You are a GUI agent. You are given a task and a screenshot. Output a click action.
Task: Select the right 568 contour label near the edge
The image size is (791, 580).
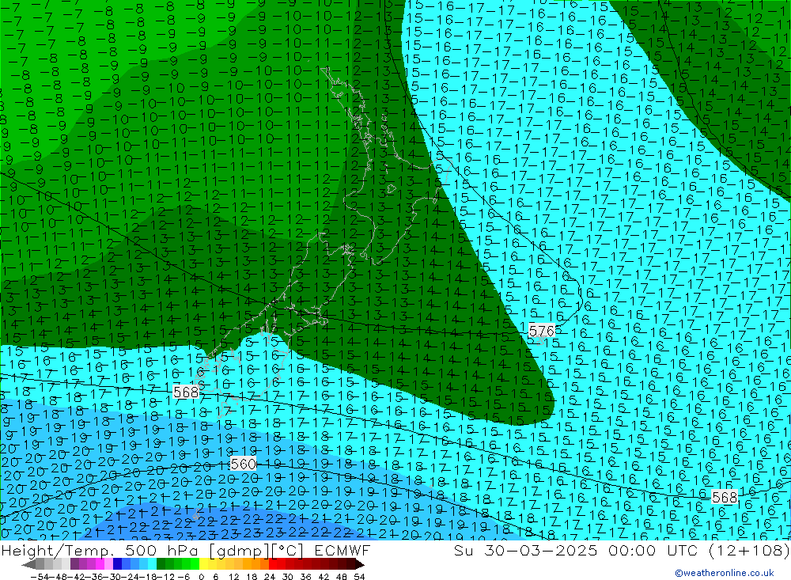pyautogui.click(x=725, y=497)
